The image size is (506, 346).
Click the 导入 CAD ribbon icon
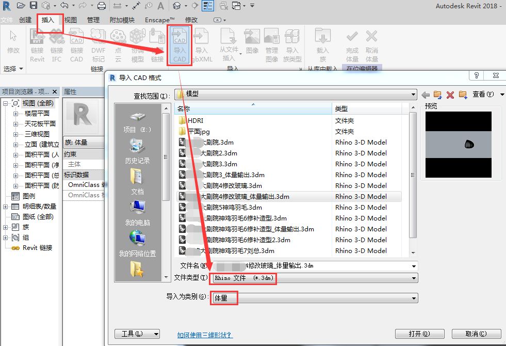179,45
